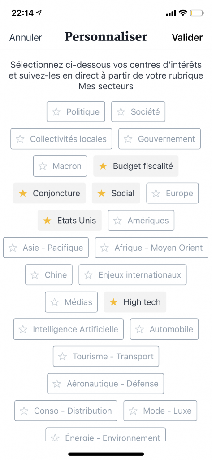Select the Intelligence Artificielle topic
This screenshot has height=460, width=212.
point(69,329)
